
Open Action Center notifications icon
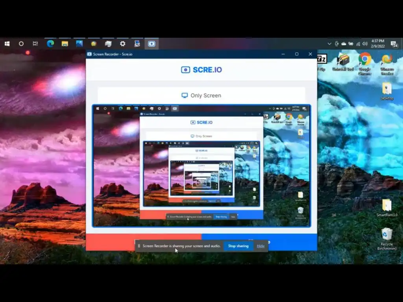pyautogui.click(x=394, y=44)
